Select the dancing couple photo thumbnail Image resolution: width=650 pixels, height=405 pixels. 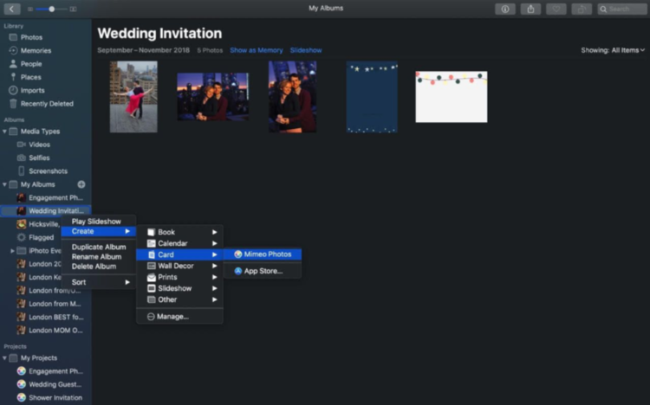point(133,97)
